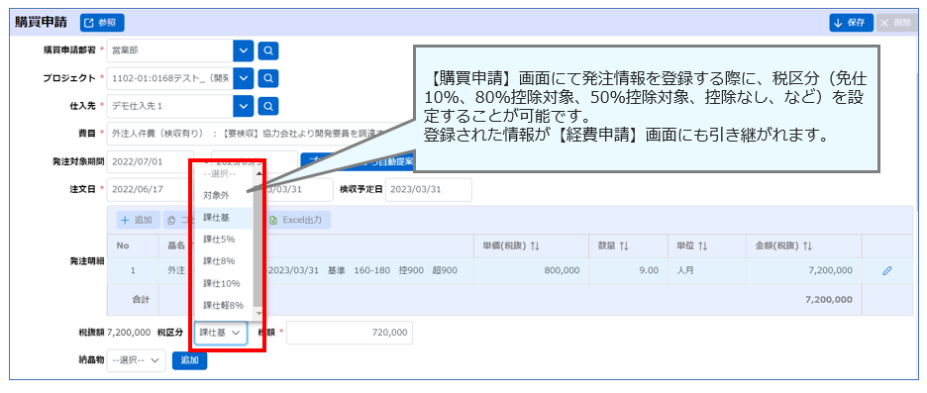Click the row 1 amount 7,200,000
Image resolution: width=927 pixels, height=393 pixels.
coord(804,270)
